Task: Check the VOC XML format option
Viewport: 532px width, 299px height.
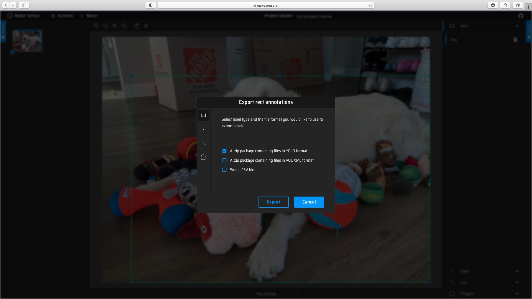Action: (x=224, y=160)
